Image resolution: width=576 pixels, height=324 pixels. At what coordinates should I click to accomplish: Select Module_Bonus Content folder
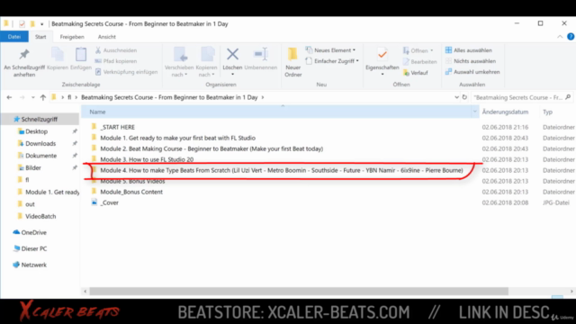pos(131,192)
